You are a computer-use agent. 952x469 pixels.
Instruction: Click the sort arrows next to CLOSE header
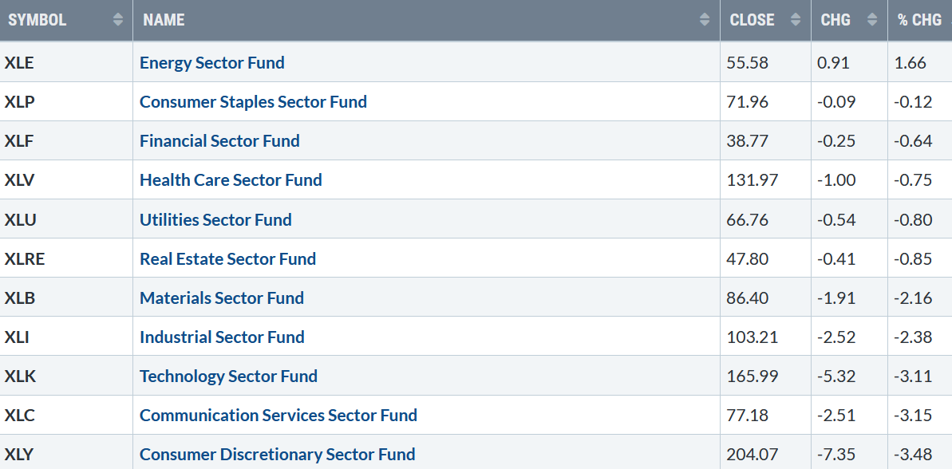(x=796, y=20)
